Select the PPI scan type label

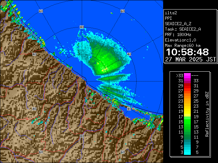tap(168, 18)
